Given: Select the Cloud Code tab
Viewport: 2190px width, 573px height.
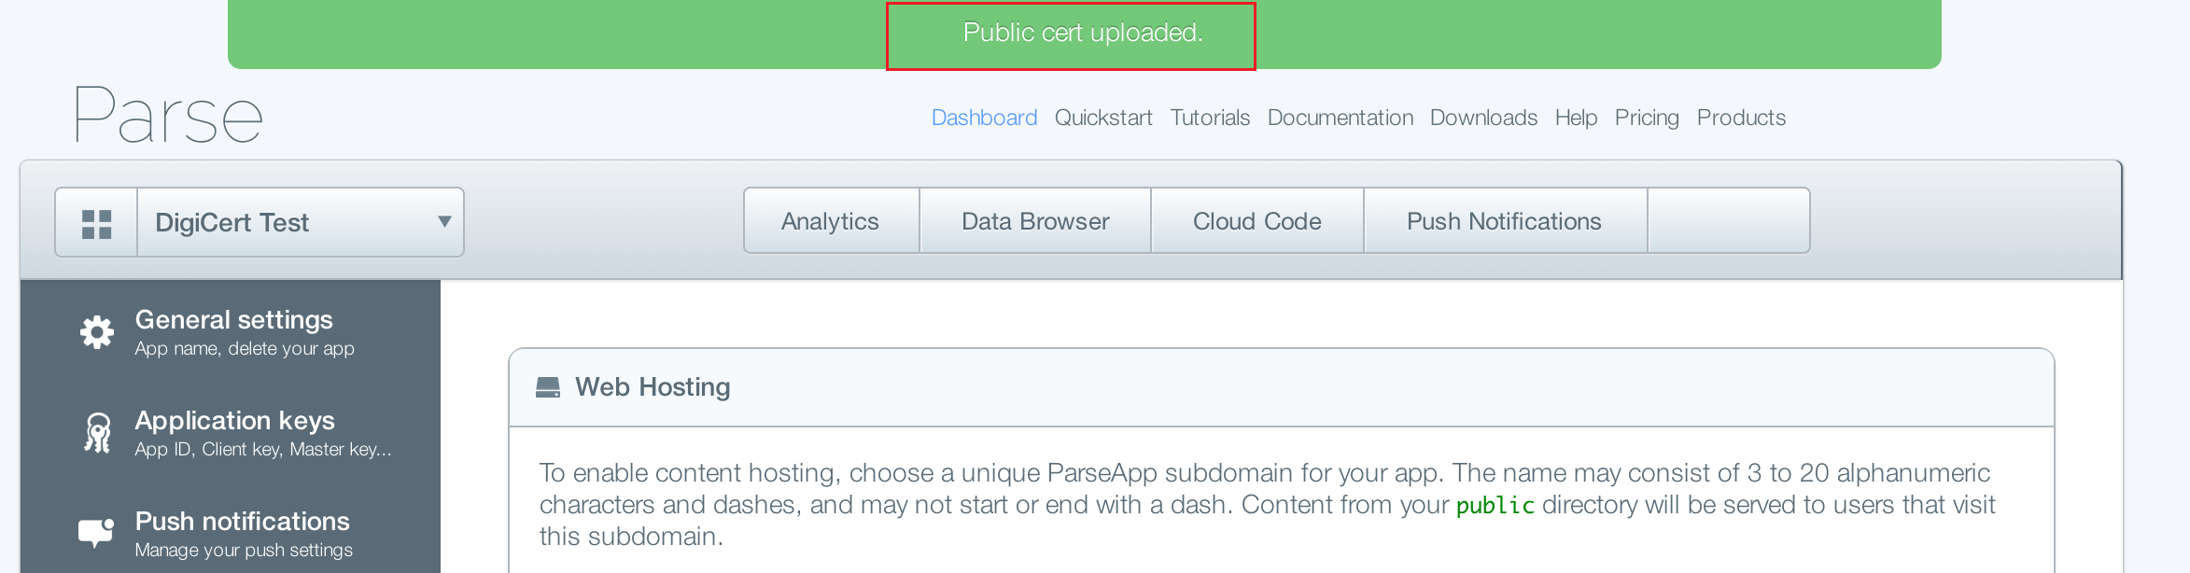Looking at the screenshot, I should click(1256, 221).
